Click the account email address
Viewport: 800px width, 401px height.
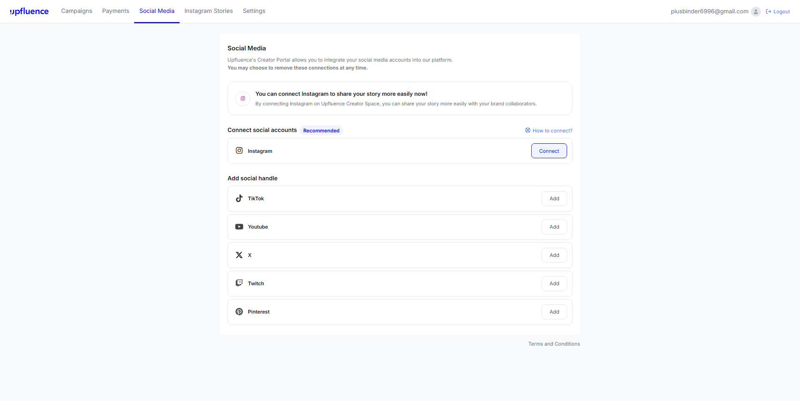point(709,11)
